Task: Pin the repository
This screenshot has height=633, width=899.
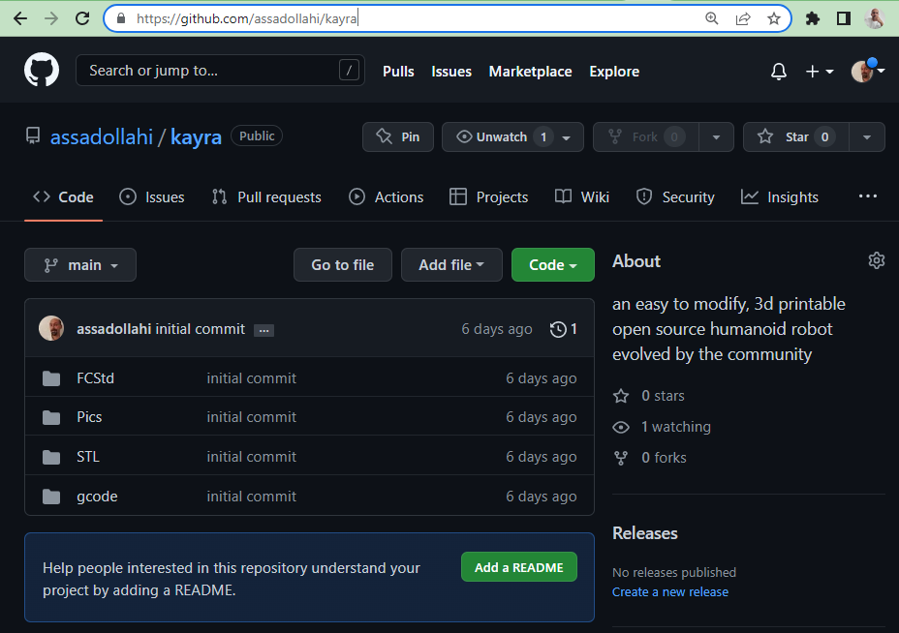Action: pos(398,136)
